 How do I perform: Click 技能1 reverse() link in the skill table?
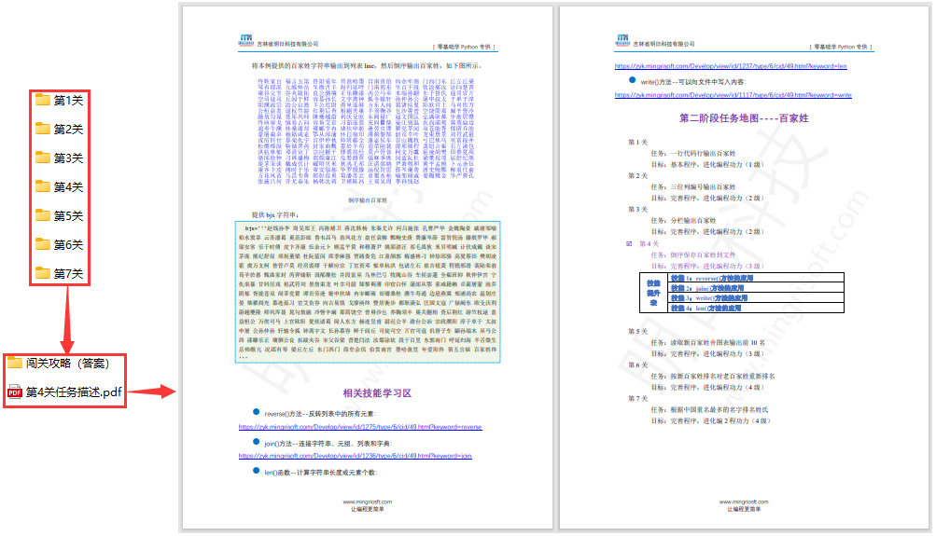711,278
